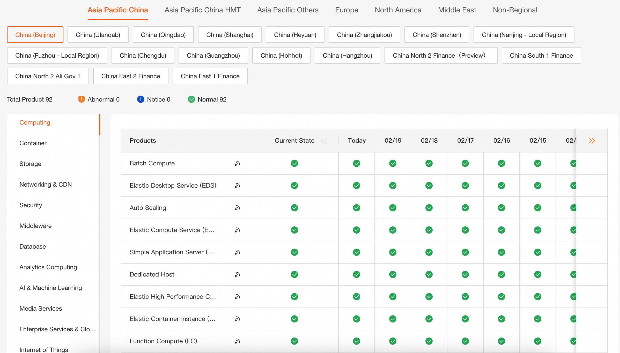Select China North 2 Finance (Preview)
Image resolution: width=620 pixels, height=353 pixels.
coord(441,55)
